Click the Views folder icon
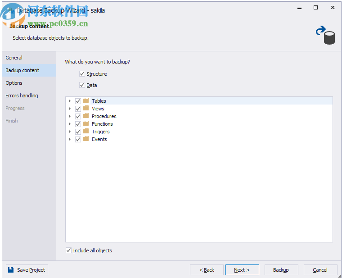 coord(85,108)
